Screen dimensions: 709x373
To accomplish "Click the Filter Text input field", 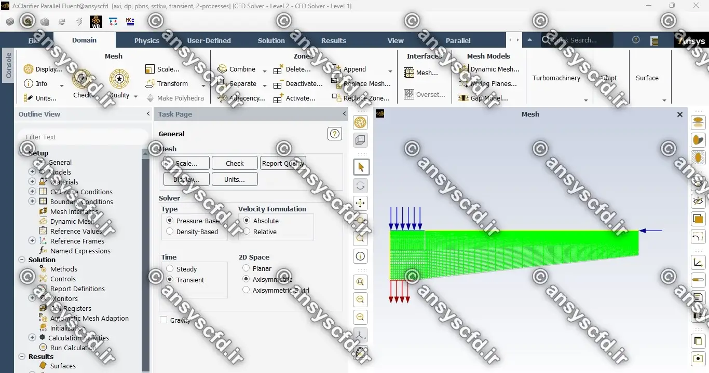I will point(83,137).
